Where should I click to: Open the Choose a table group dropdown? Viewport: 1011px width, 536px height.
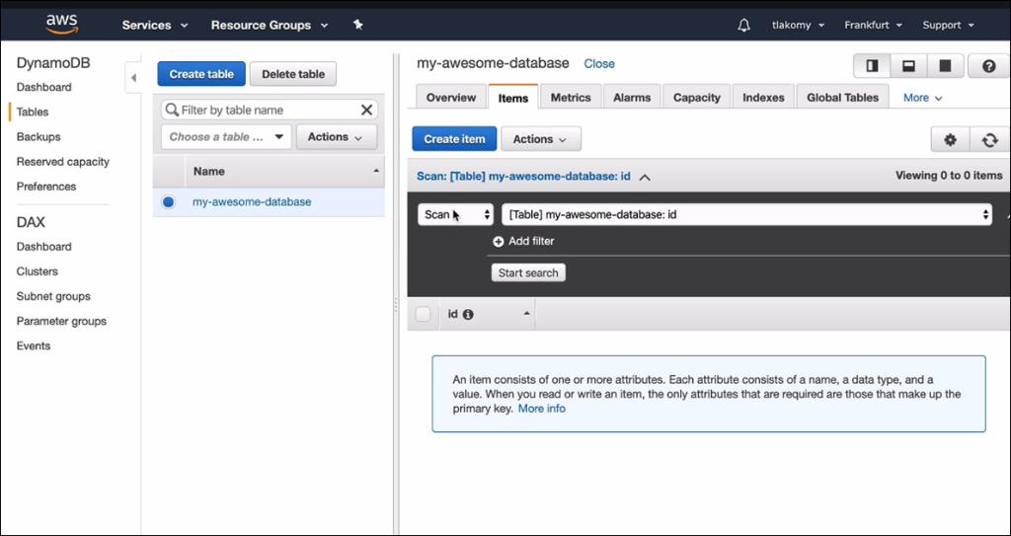click(226, 137)
